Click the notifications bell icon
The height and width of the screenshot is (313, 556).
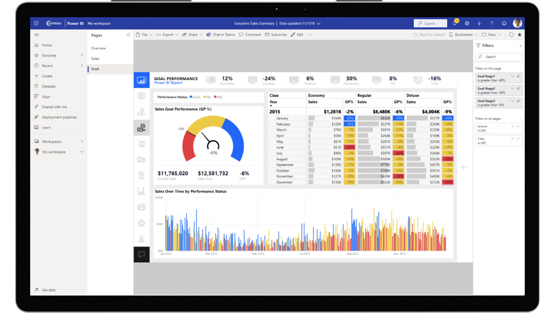click(455, 23)
